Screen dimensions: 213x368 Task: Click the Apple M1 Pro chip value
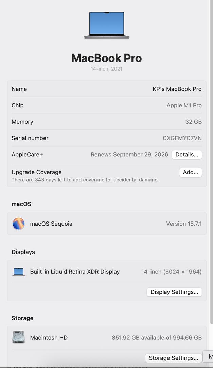click(184, 106)
